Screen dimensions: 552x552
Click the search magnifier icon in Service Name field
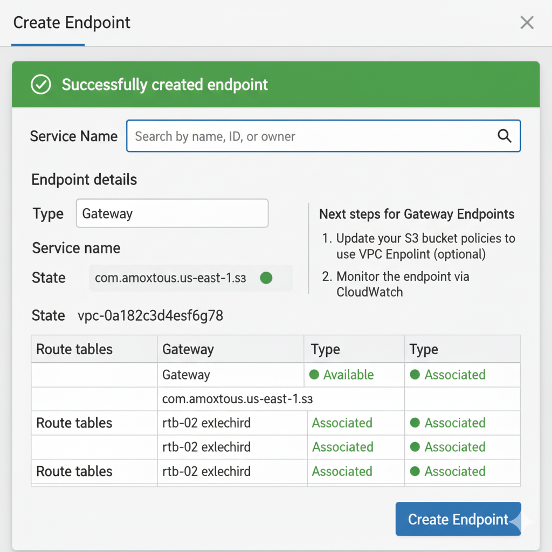point(504,136)
